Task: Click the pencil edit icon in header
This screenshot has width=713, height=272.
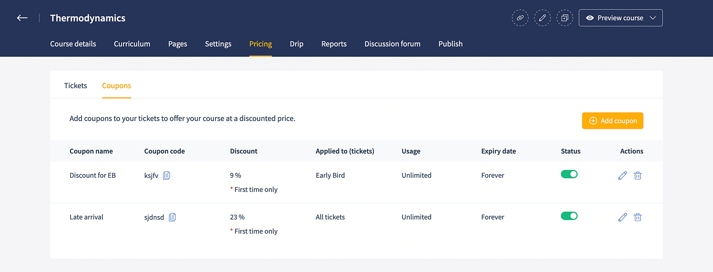Action: pos(542,18)
